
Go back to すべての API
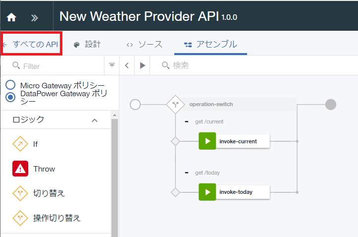pyautogui.click(x=31, y=44)
